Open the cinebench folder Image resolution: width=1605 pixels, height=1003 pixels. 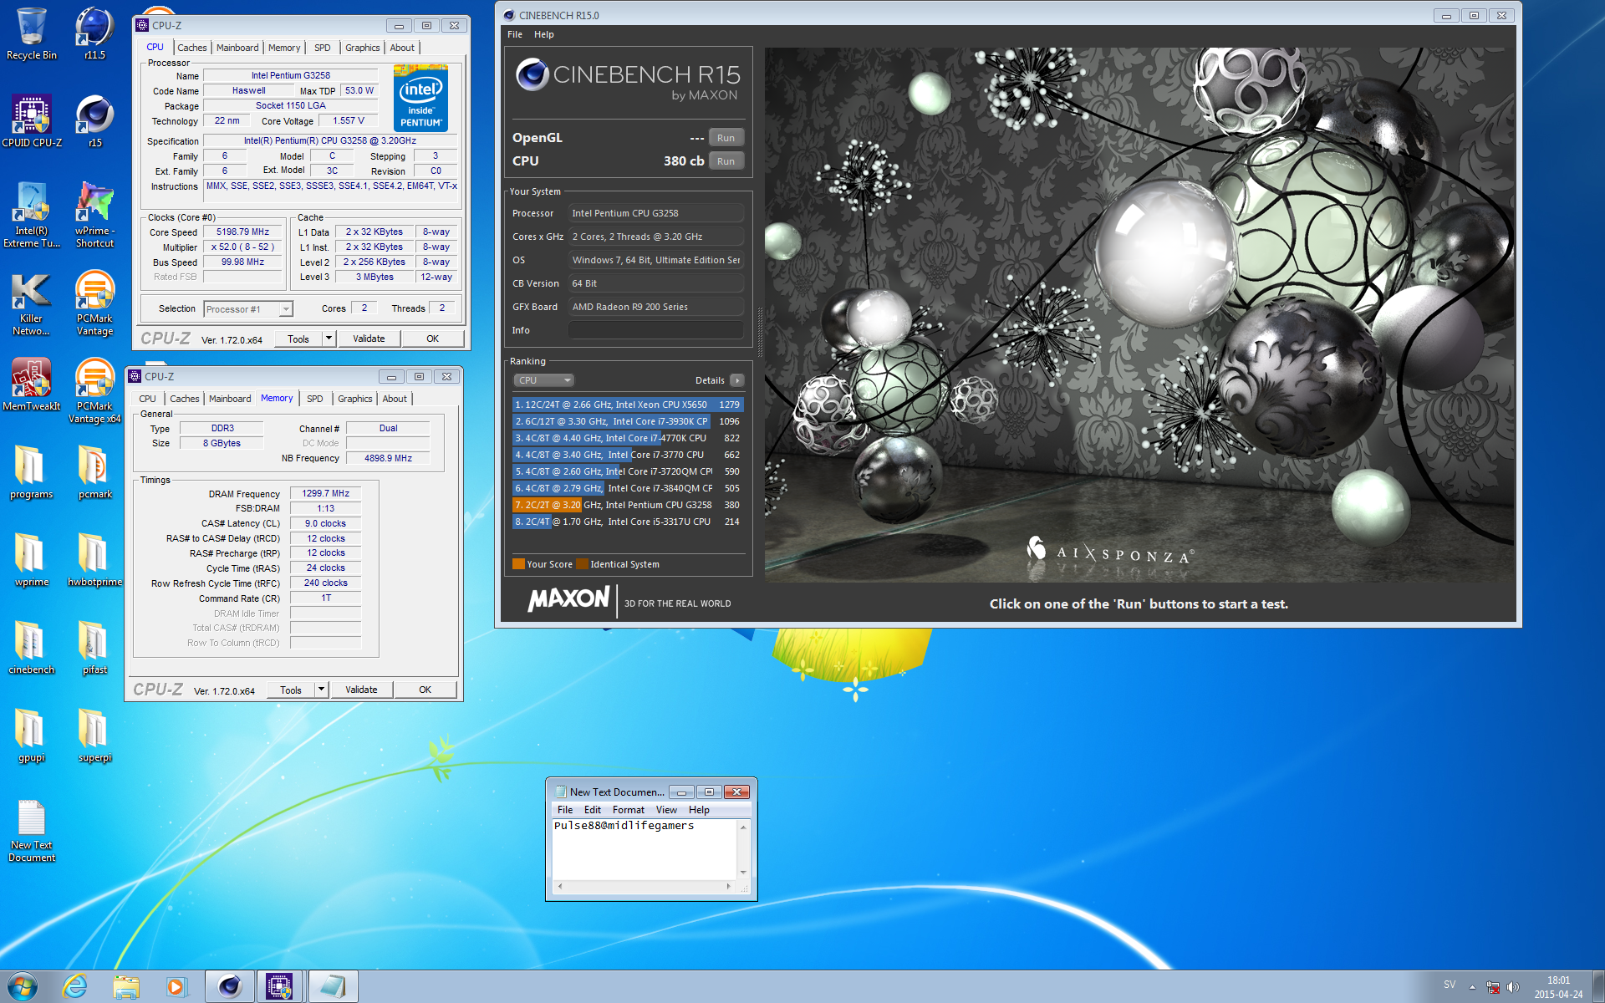pos(32,648)
